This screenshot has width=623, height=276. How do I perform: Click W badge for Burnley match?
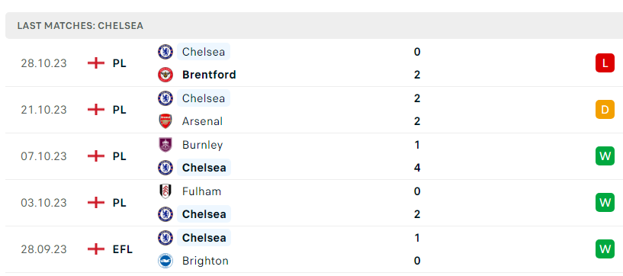(x=605, y=156)
